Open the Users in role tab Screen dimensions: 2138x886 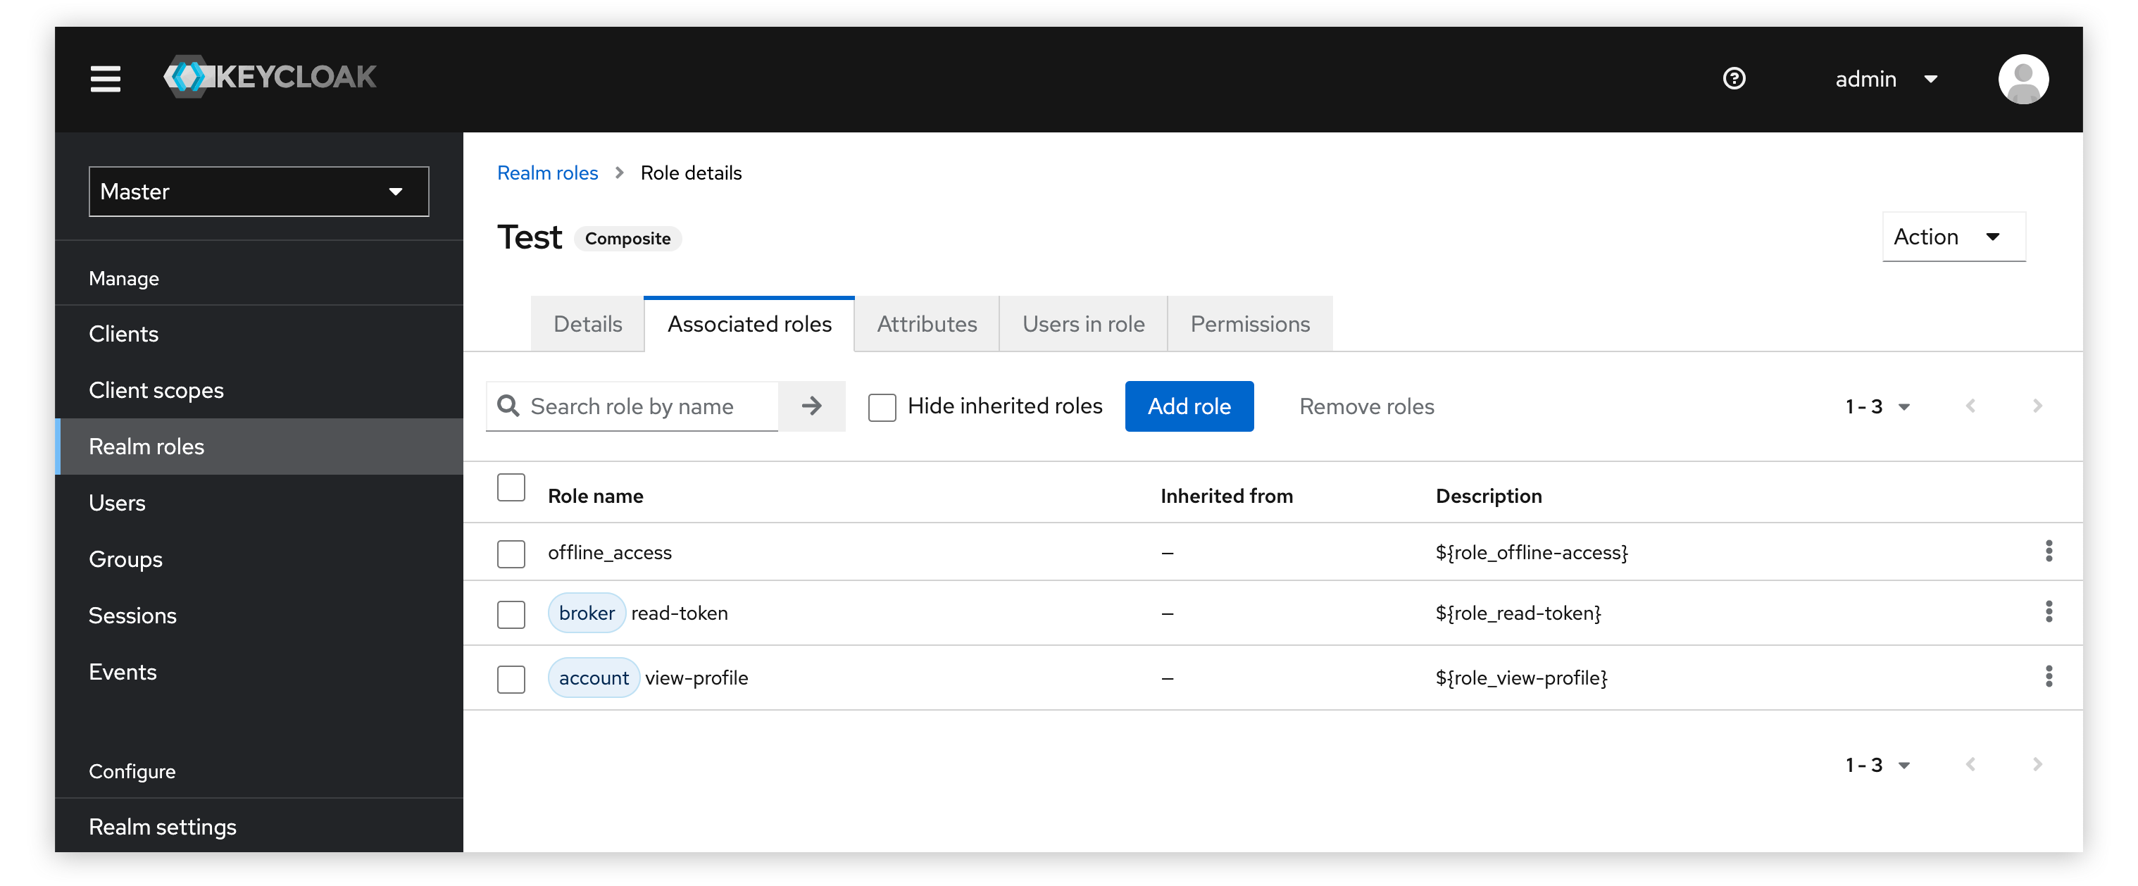[x=1083, y=324]
